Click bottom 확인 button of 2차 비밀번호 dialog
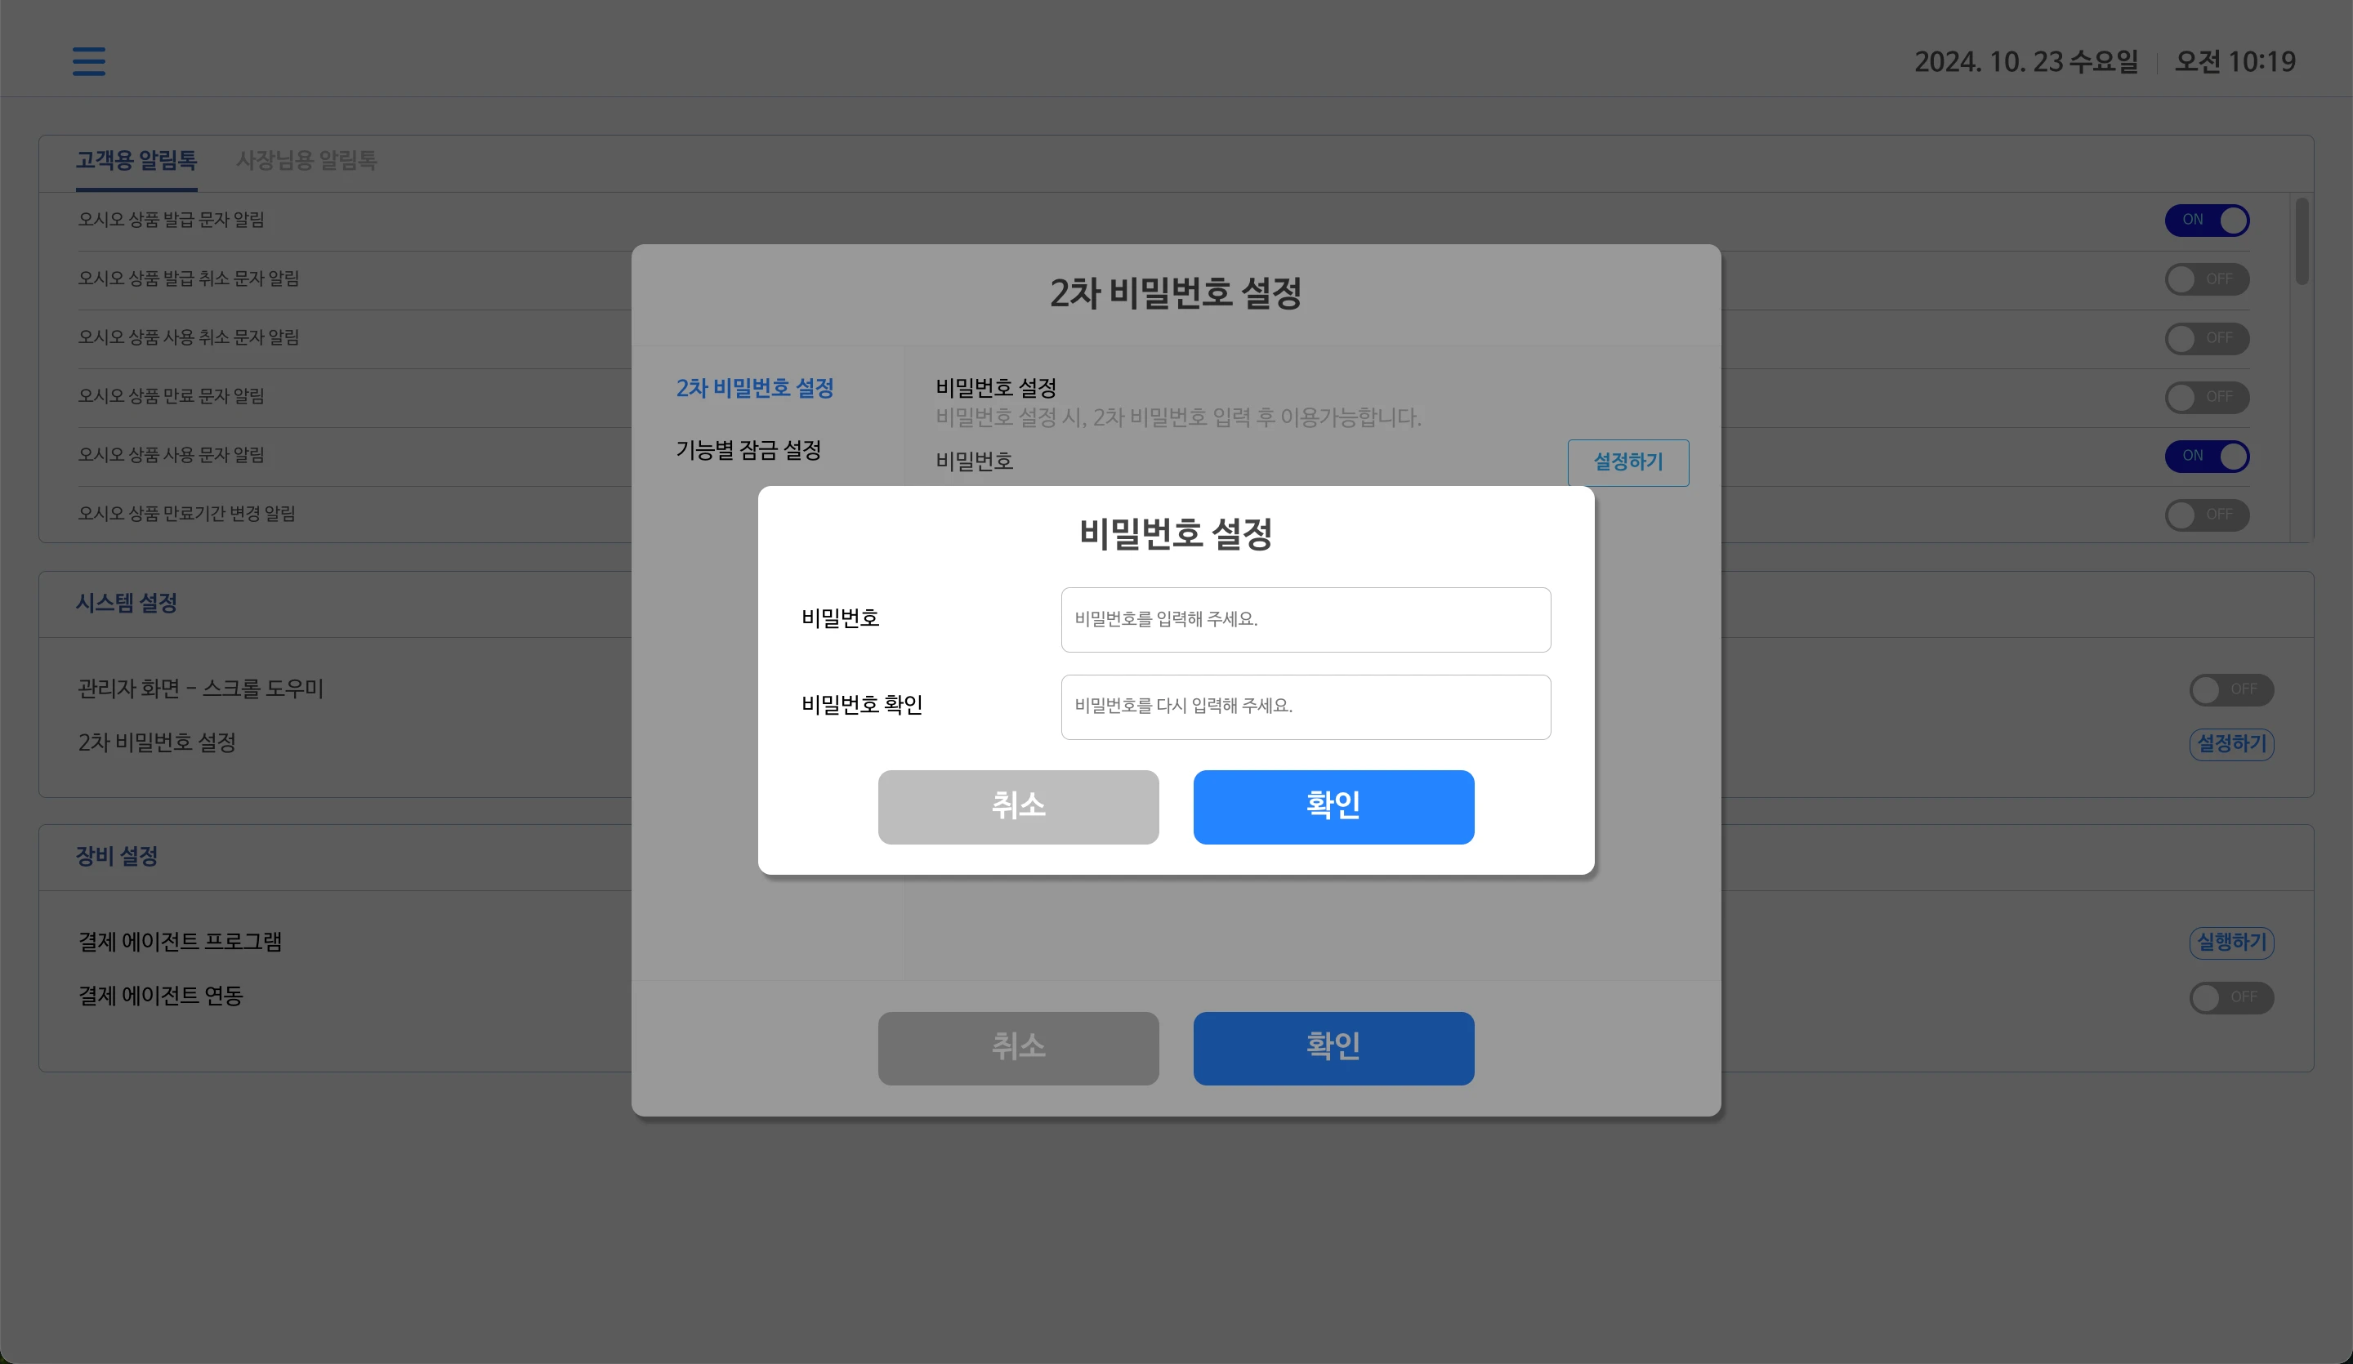Image resolution: width=2353 pixels, height=1364 pixels. [1333, 1048]
